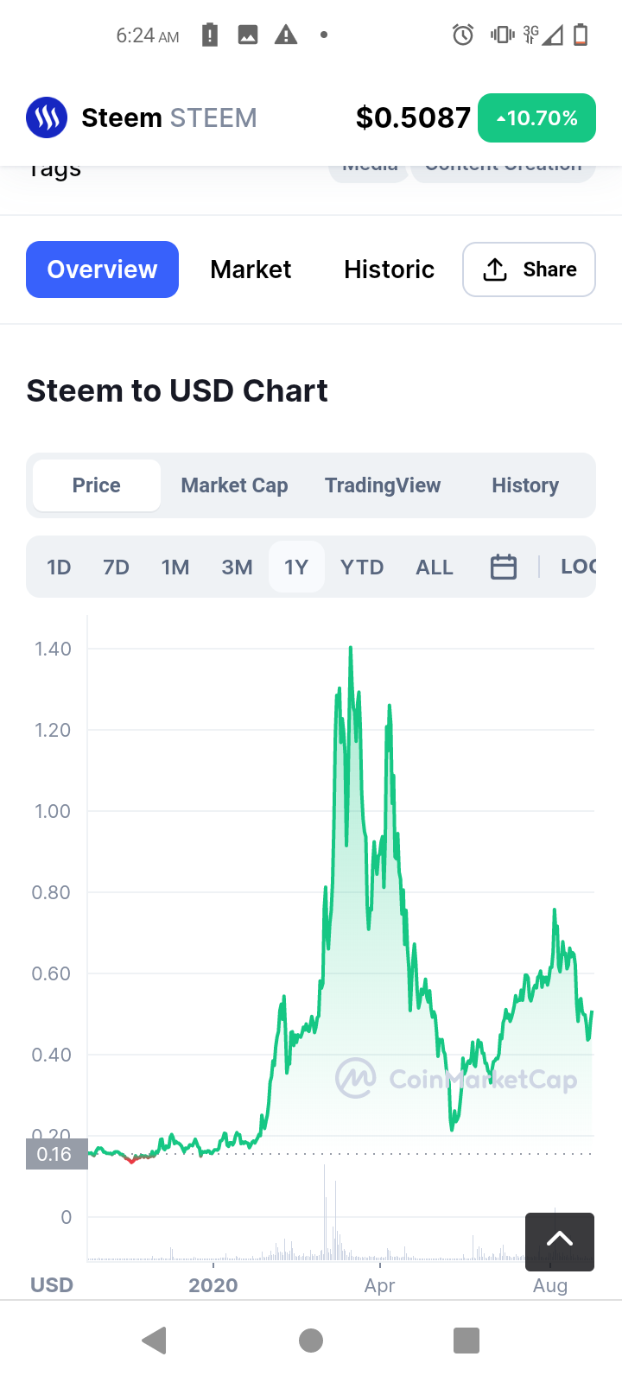Open the Historic tab
622x1382 pixels.
coord(389,269)
